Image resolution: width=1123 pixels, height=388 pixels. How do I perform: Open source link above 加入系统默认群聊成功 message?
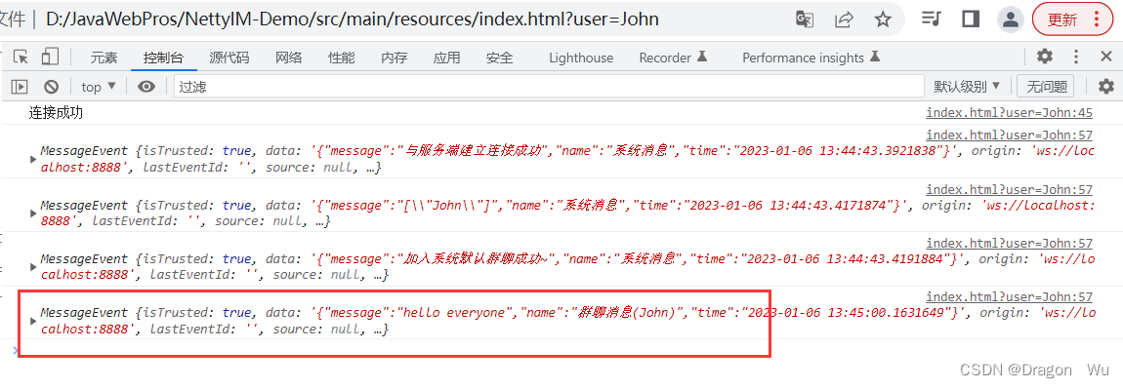[x=1009, y=243]
